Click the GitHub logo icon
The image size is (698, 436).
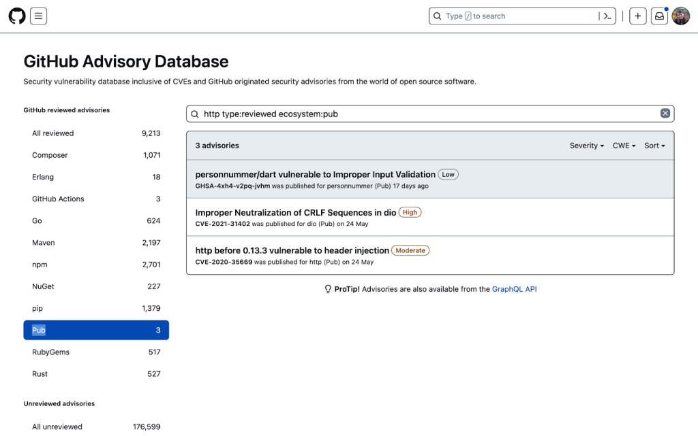pos(16,15)
